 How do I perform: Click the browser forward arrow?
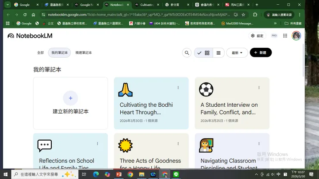click(16, 15)
